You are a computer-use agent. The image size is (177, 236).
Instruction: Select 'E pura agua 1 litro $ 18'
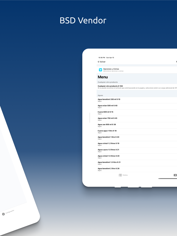click(137, 132)
